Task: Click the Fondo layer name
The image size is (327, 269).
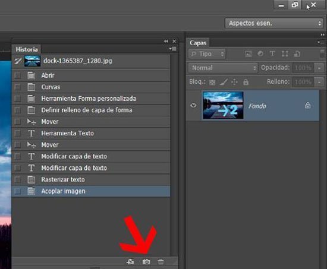Action: [x=257, y=106]
